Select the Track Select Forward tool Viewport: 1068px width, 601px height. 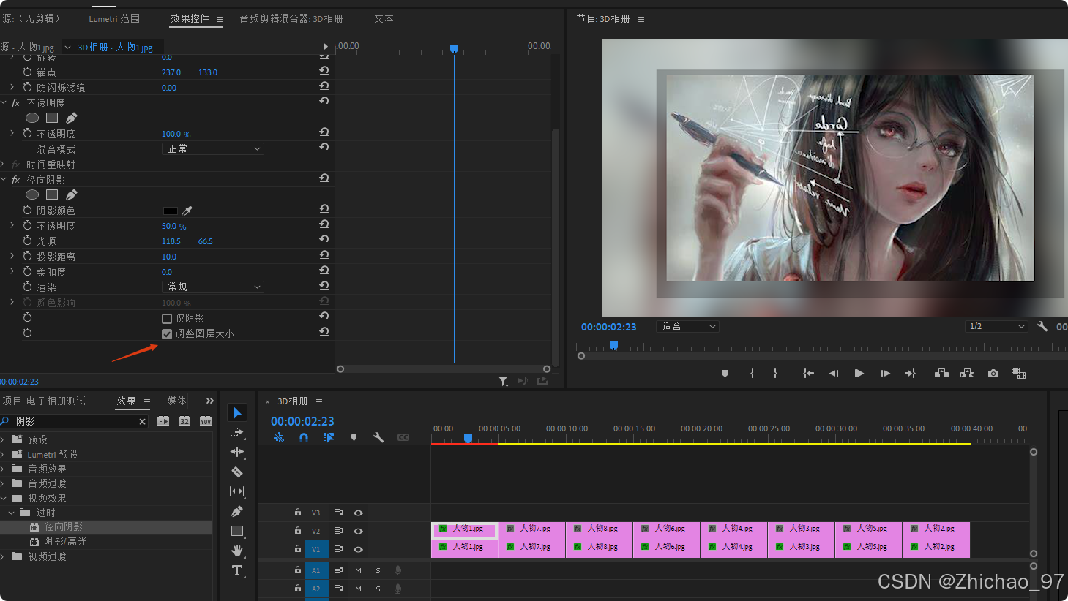(237, 432)
